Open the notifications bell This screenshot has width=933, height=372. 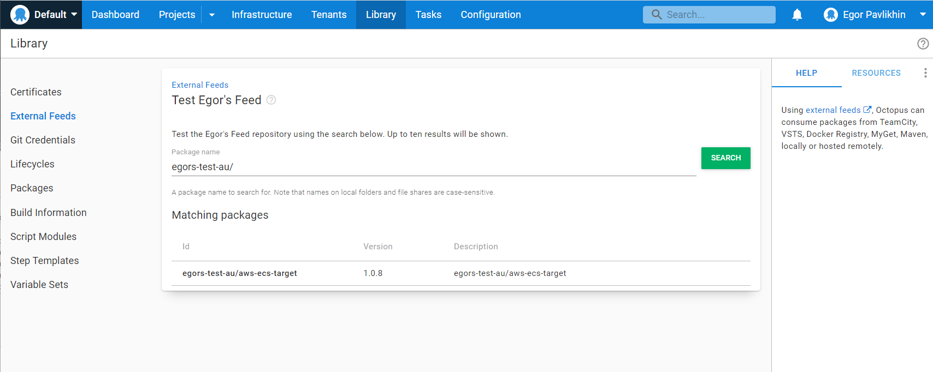coord(797,15)
